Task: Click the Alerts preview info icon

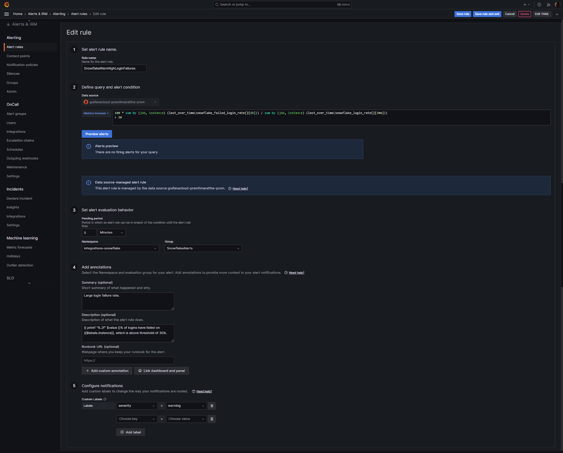Action: tap(89, 146)
